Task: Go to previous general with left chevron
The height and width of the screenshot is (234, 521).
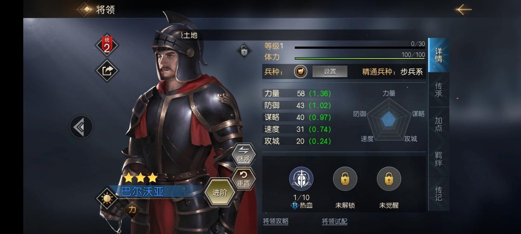Action: click(81, 127)
